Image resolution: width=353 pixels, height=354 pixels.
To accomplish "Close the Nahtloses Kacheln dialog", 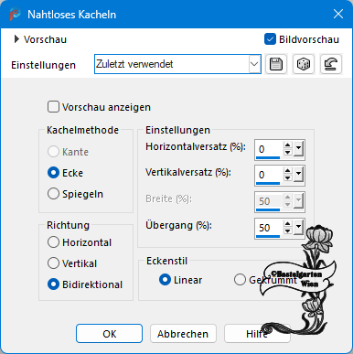I will [x=338, y=14].
